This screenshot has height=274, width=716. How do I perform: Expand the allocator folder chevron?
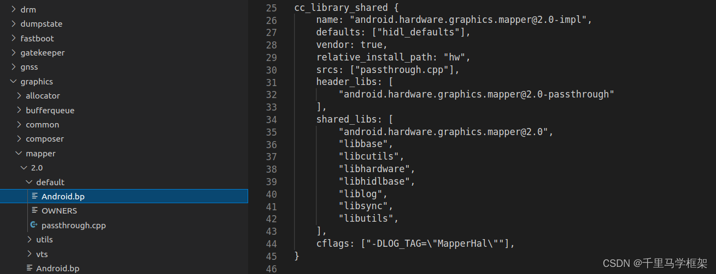tap(19, 96)
